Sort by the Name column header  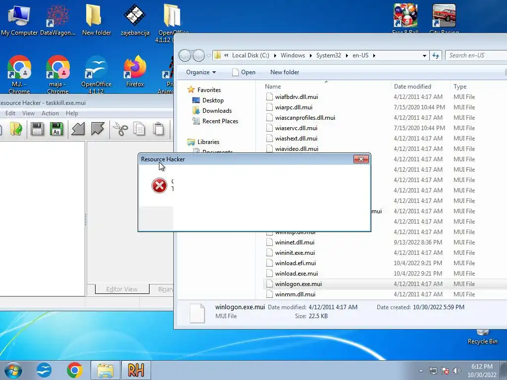point(327,86)
